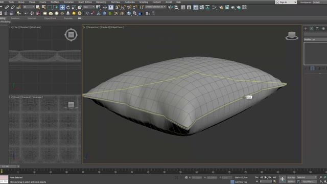Click the Bind to Space Warp icon
The height and width of the screenshot is (184, 327).
click(x=18, y=8)
